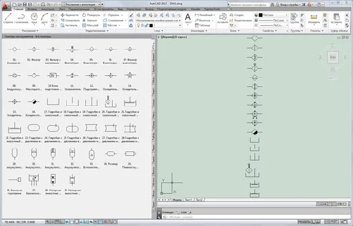Click the Move (Перенести) tool
Image resolution: width=353 pixels, height=226 pixels.
[x=70, y=15]
